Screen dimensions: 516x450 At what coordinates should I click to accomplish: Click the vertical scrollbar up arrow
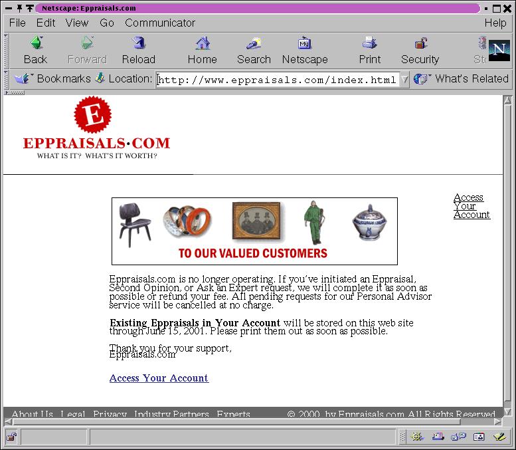click(x=507, y=100)
